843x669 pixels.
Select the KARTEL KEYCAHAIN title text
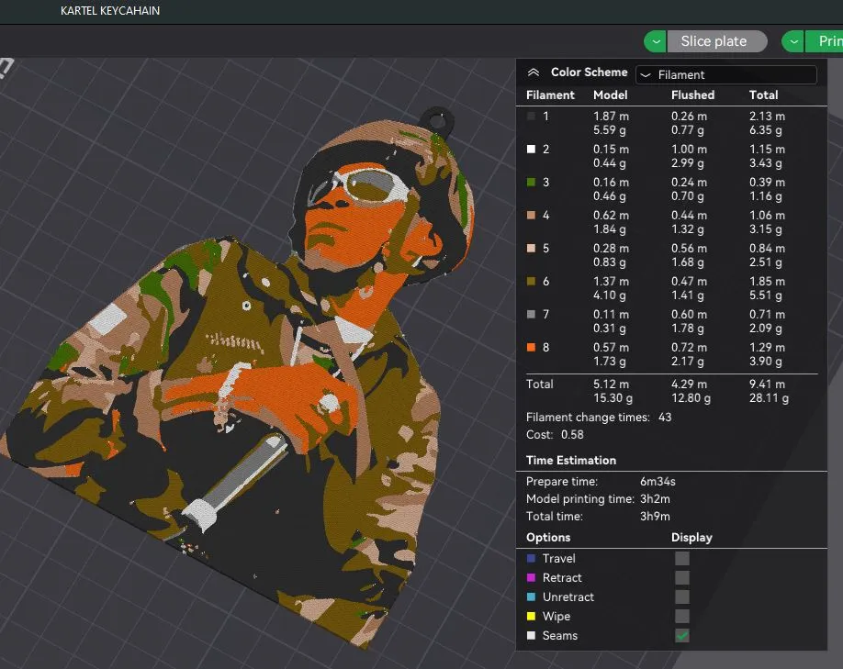pos(110,11)
